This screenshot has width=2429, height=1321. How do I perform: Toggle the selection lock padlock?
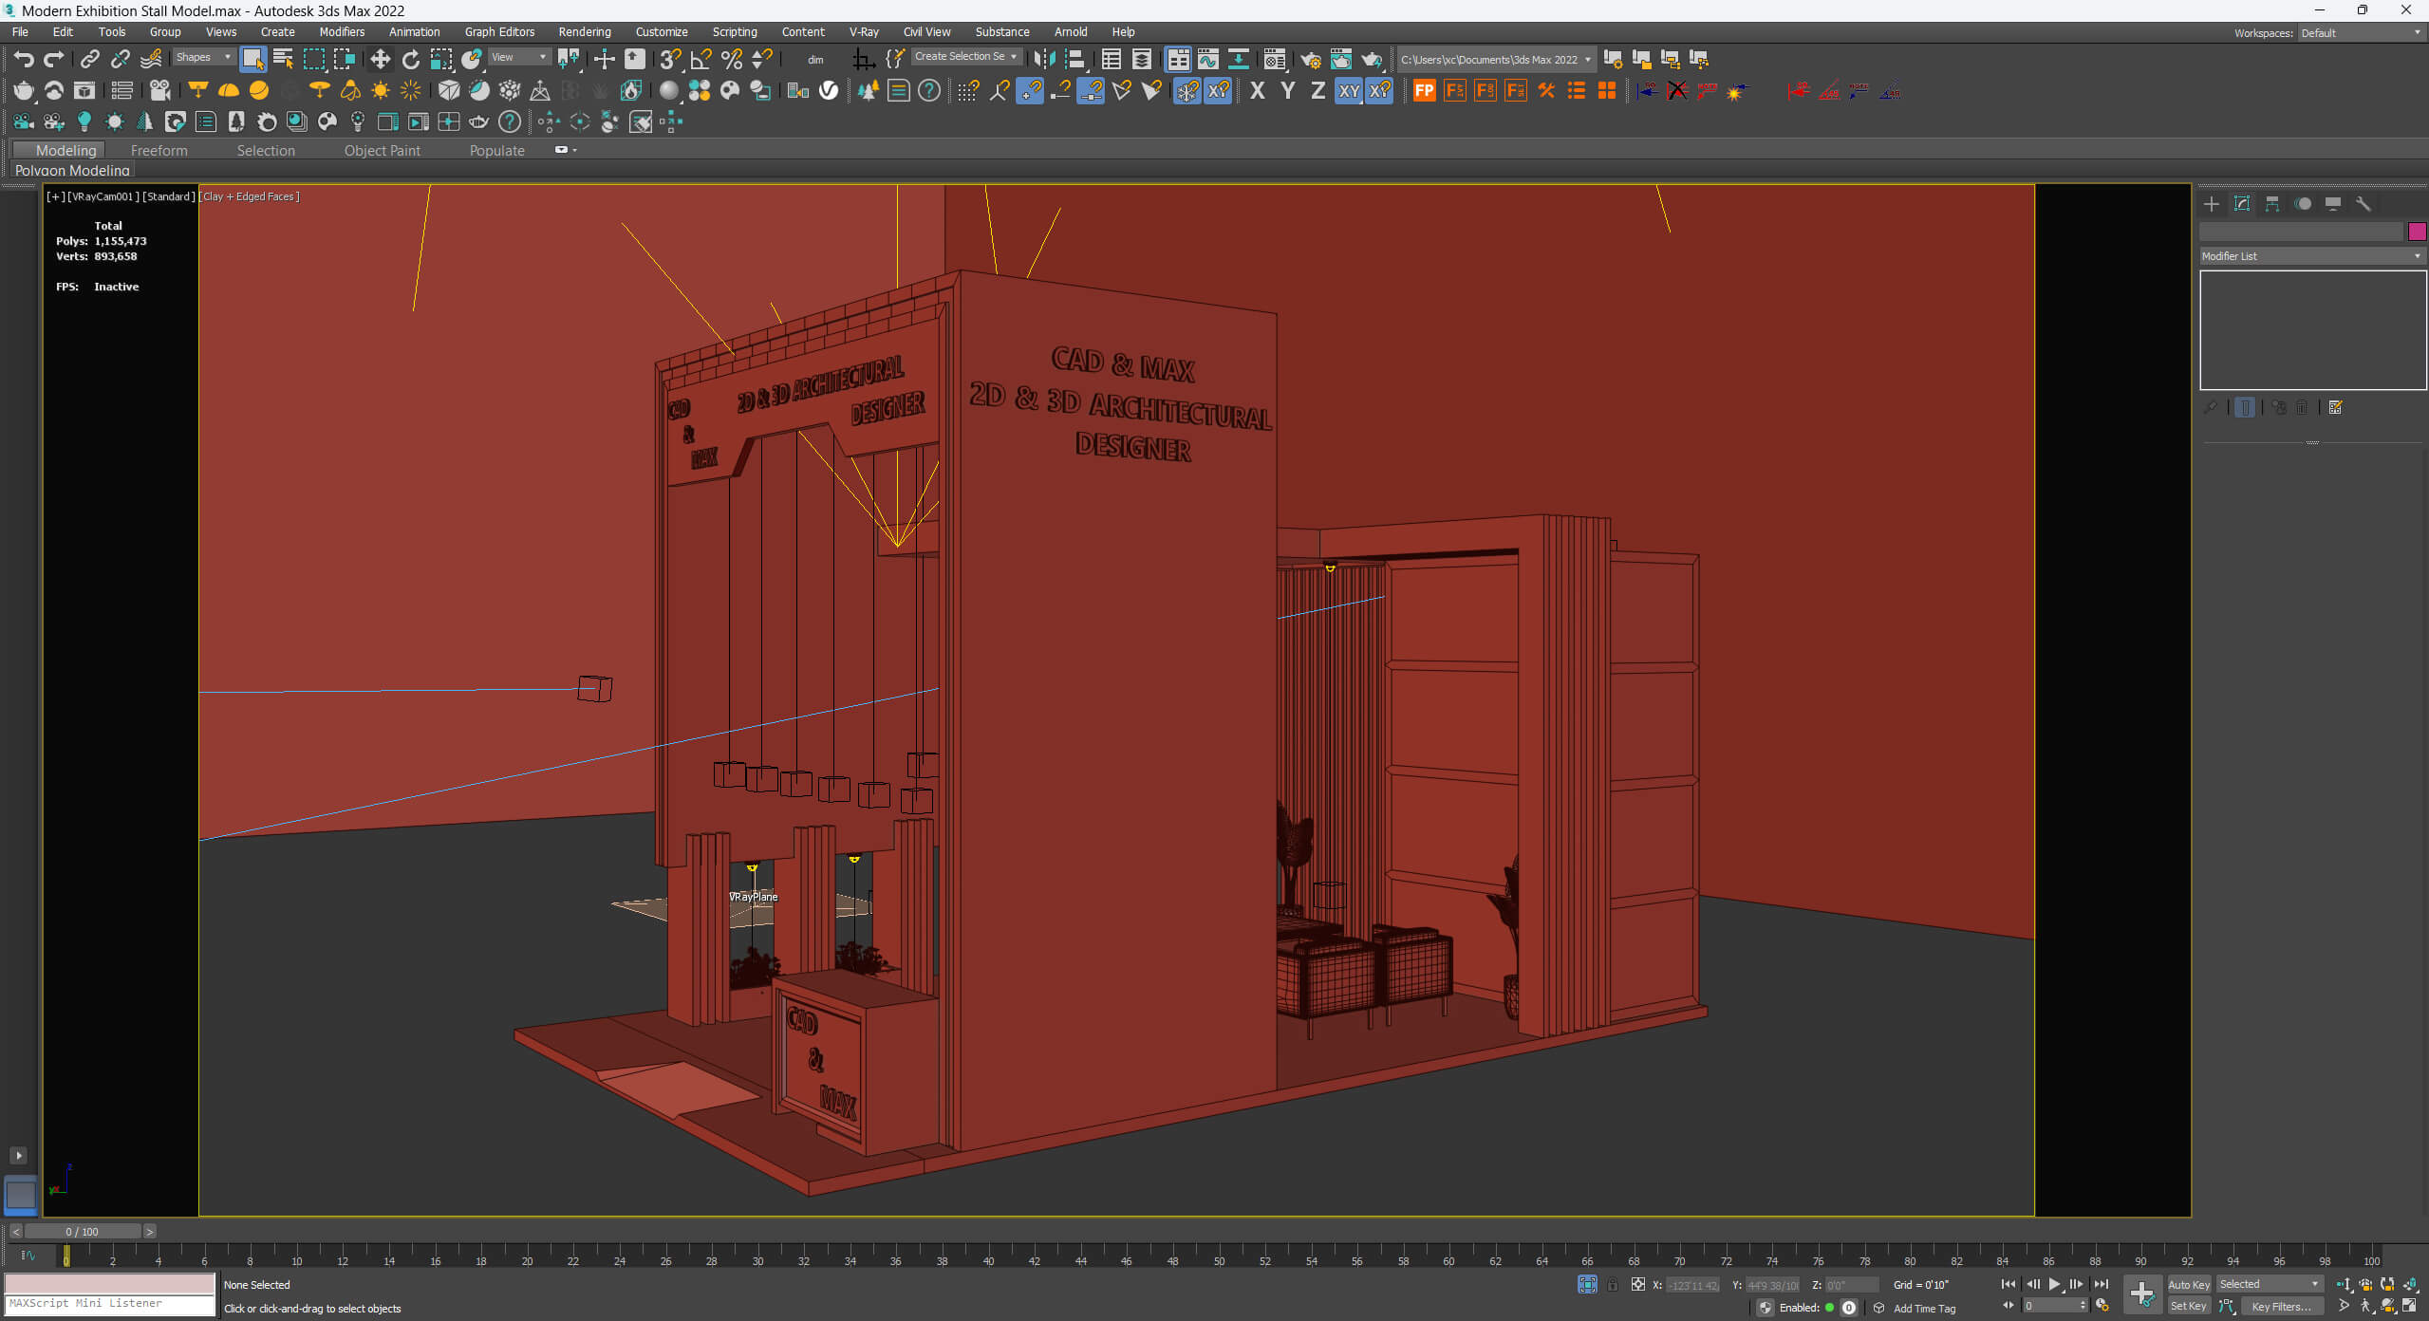click(x=1613, y=1285)
